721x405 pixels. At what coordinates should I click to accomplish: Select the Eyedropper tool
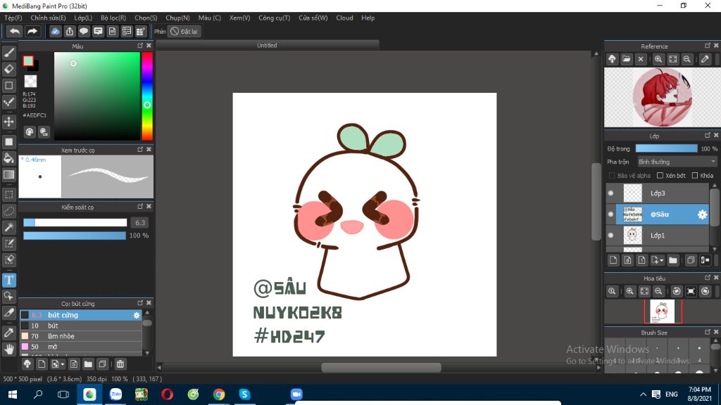click(x=8, y=333)
